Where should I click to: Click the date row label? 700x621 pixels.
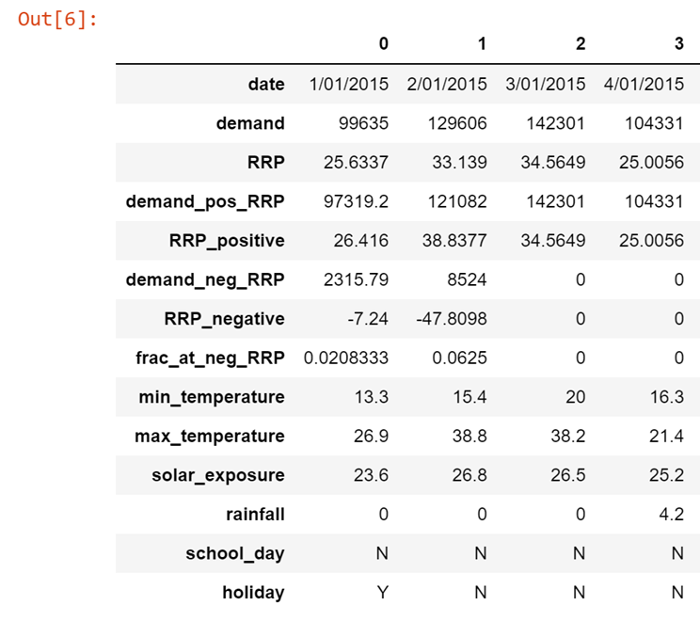click(265, 84)
